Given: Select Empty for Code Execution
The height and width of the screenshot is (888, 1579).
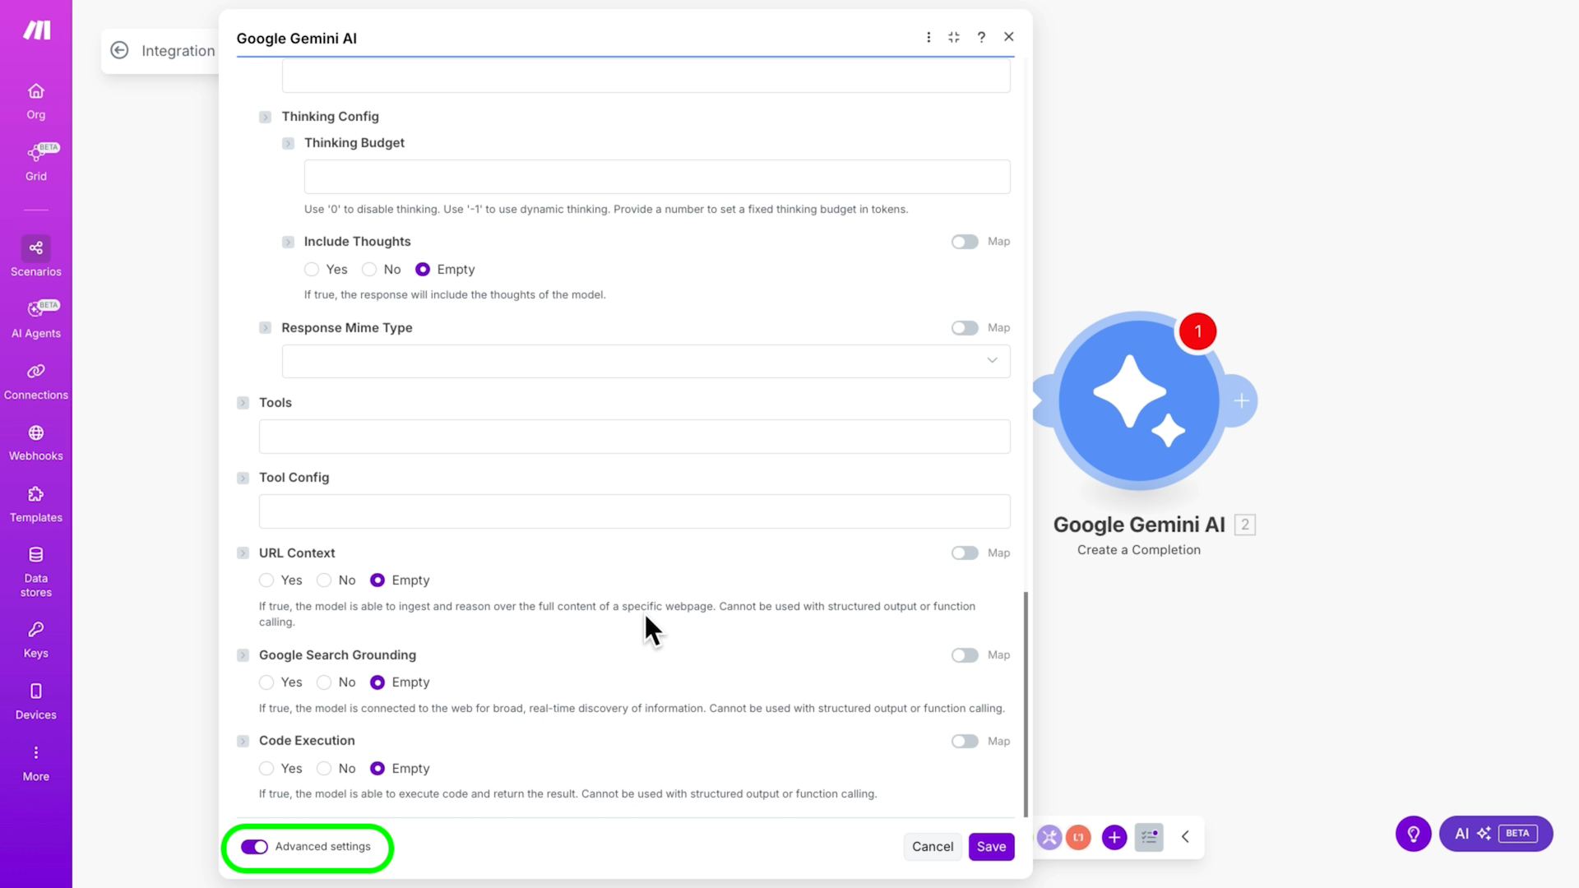Looking at the screenshot, I should 377,769.
